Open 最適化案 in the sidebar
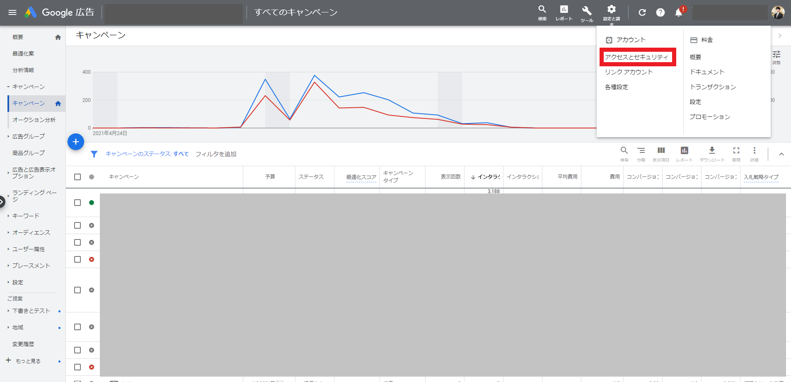This screenshot has width=791, height=382. tap(23, 53)
